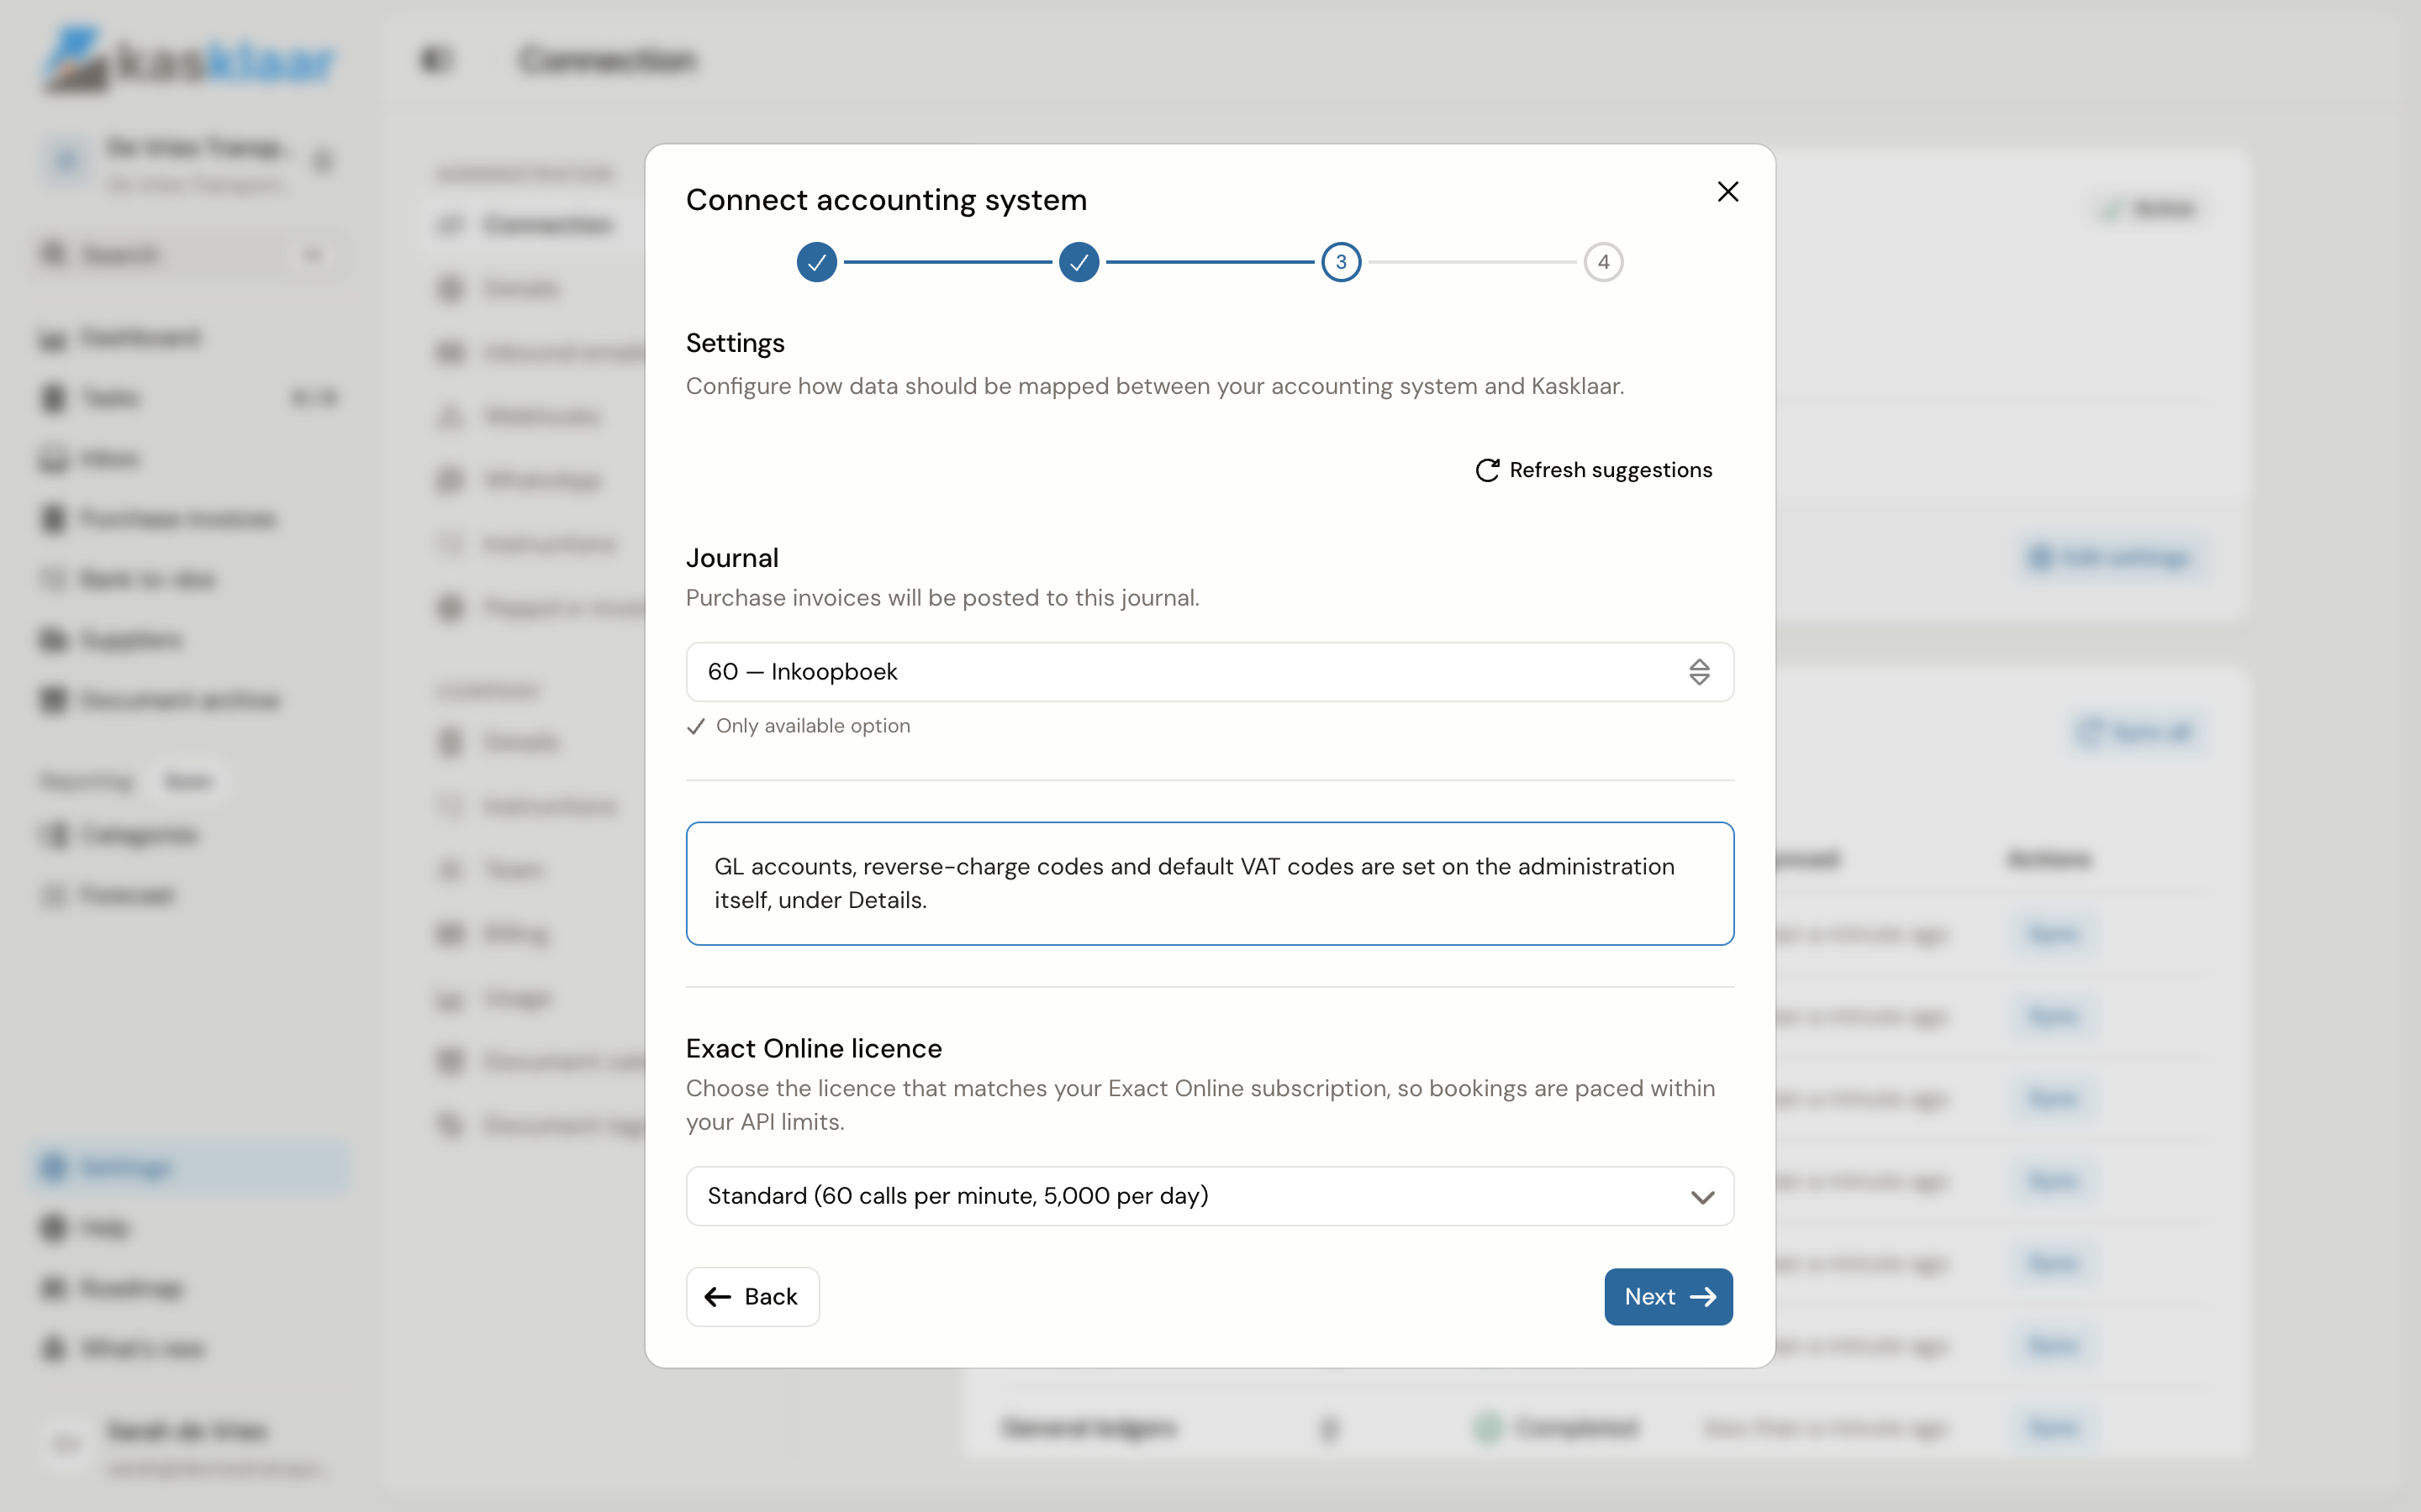Viewport: 2421px width, 1512px height.
Task: Open Settings in the sidebar
Action: (190, 1167)
